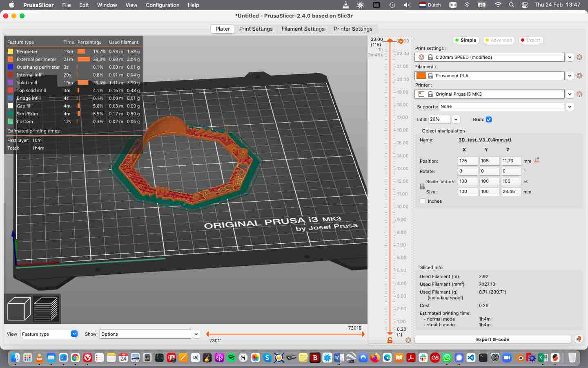
Task: Click the Filament orange color swatch
Action: [421, 76]
